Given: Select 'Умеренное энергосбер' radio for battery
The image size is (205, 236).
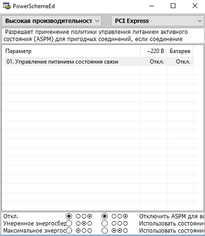Looking at the screenshot, I should point(104,224).
